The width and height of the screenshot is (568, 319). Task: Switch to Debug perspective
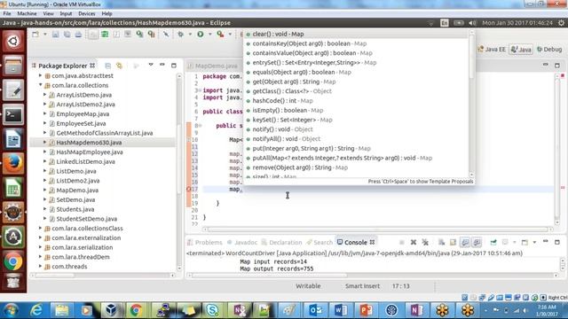549,50
